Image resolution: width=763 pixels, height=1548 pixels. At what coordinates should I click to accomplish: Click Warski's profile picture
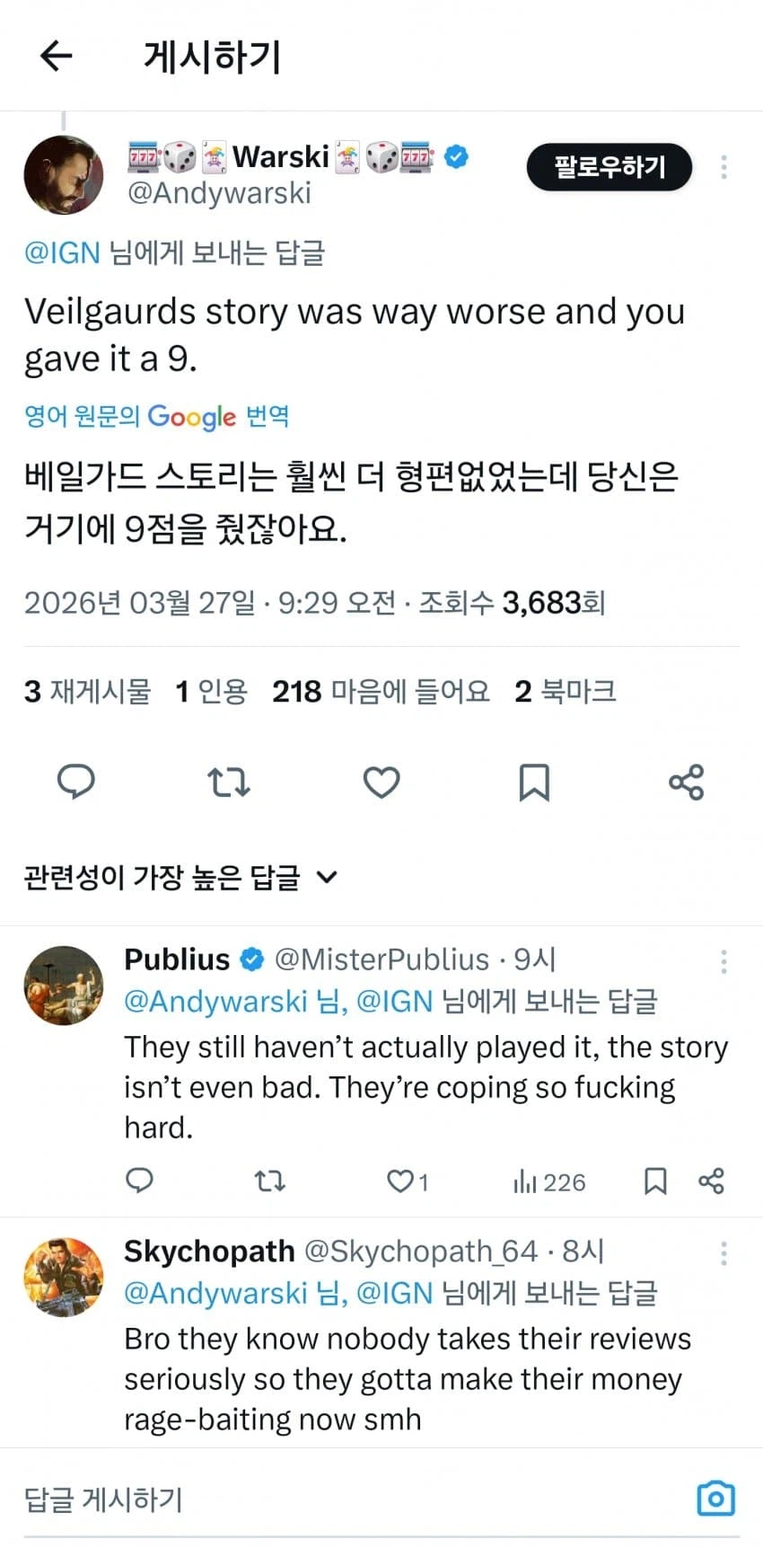click(x=63, y=174)
